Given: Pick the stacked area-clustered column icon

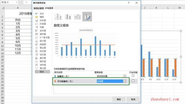Looking at the screenshot, I should [77, 16].
